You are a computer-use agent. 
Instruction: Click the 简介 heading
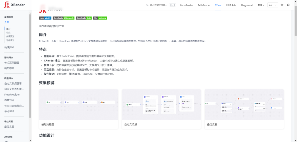pos(43,35)
